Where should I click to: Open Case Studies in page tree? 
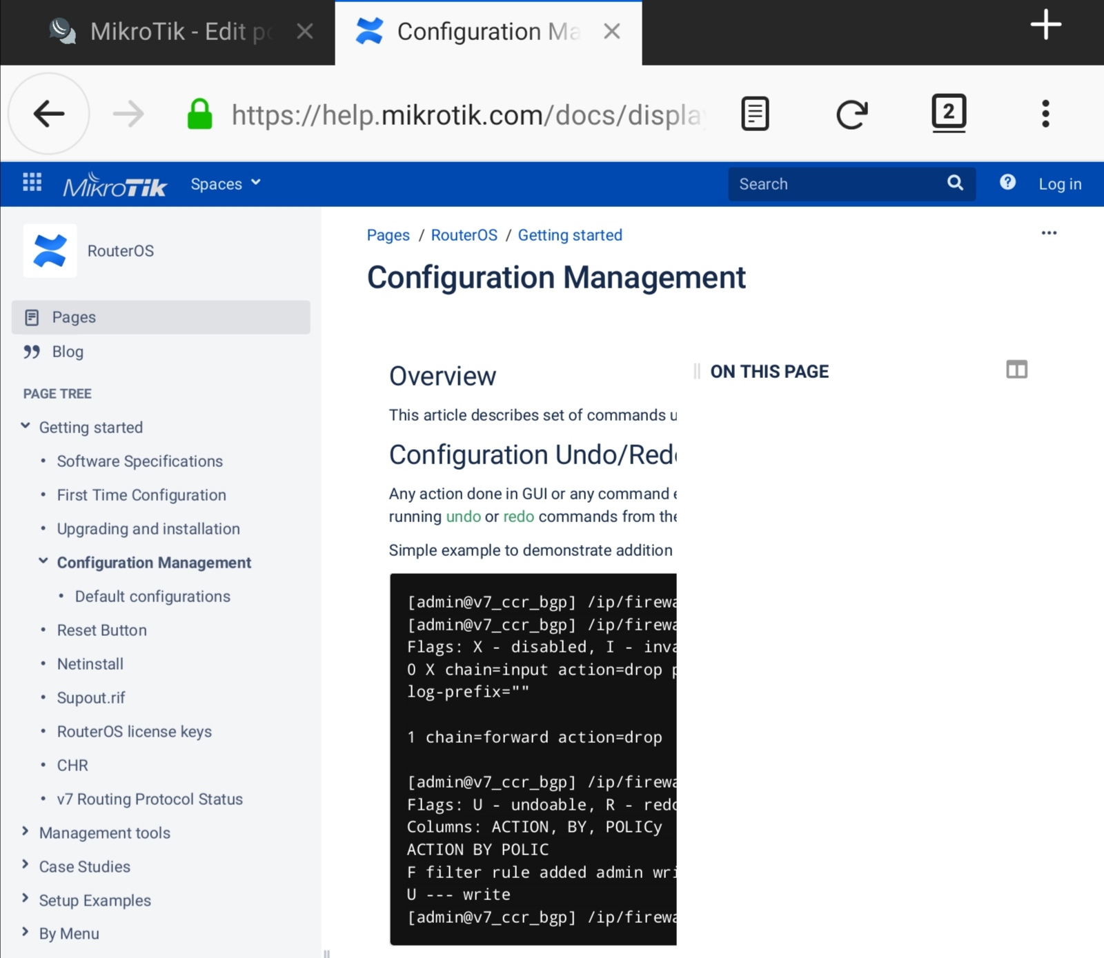pyautogui.click(x=84, y=867)
